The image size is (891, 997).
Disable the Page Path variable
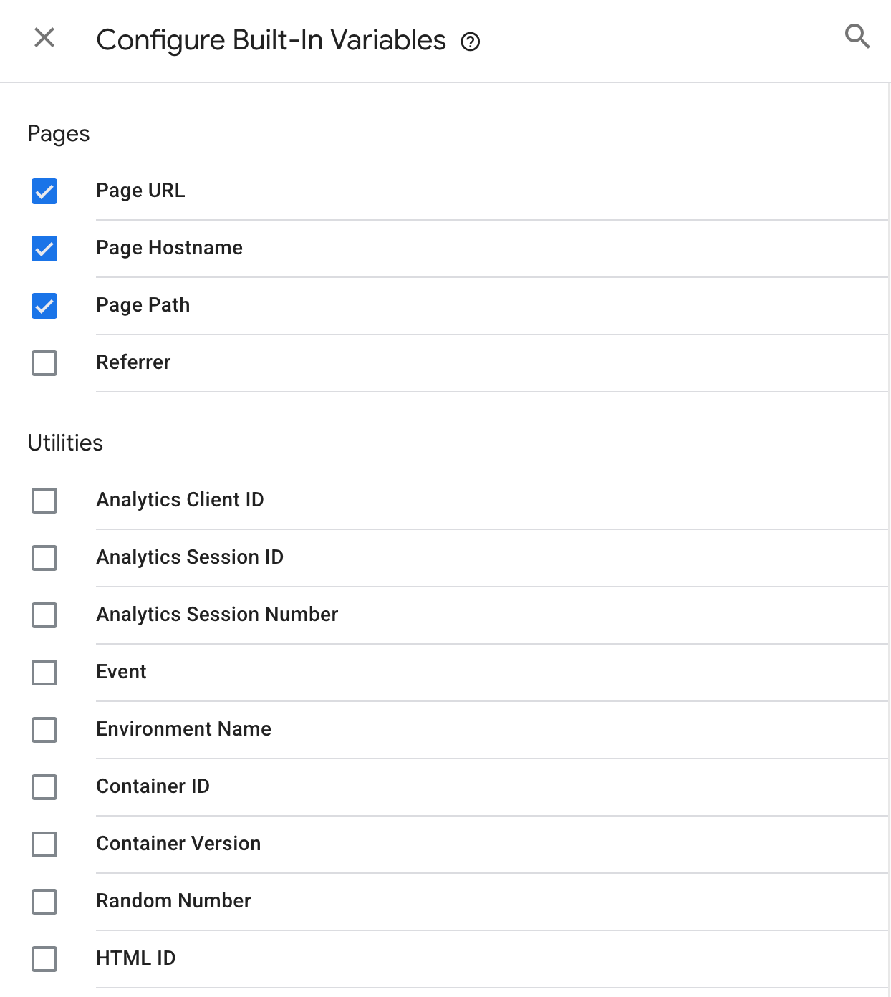pyautogui.click(x=44, y=306)
